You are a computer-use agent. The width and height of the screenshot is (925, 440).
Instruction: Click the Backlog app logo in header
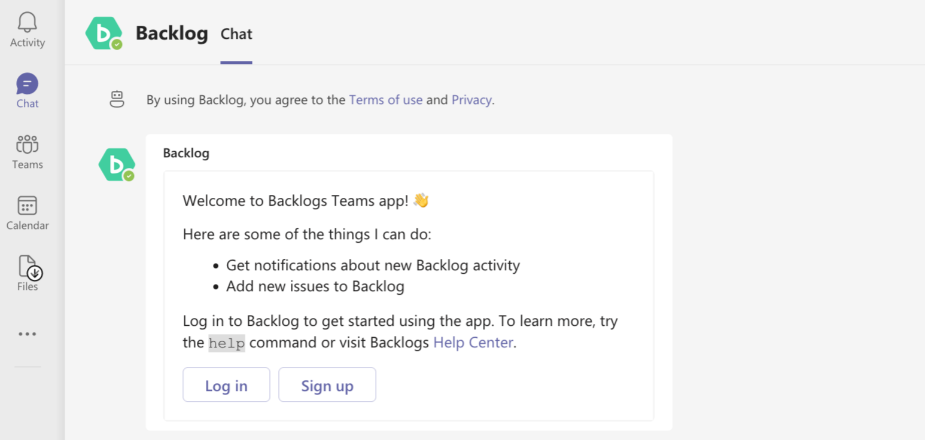[104, 33]
